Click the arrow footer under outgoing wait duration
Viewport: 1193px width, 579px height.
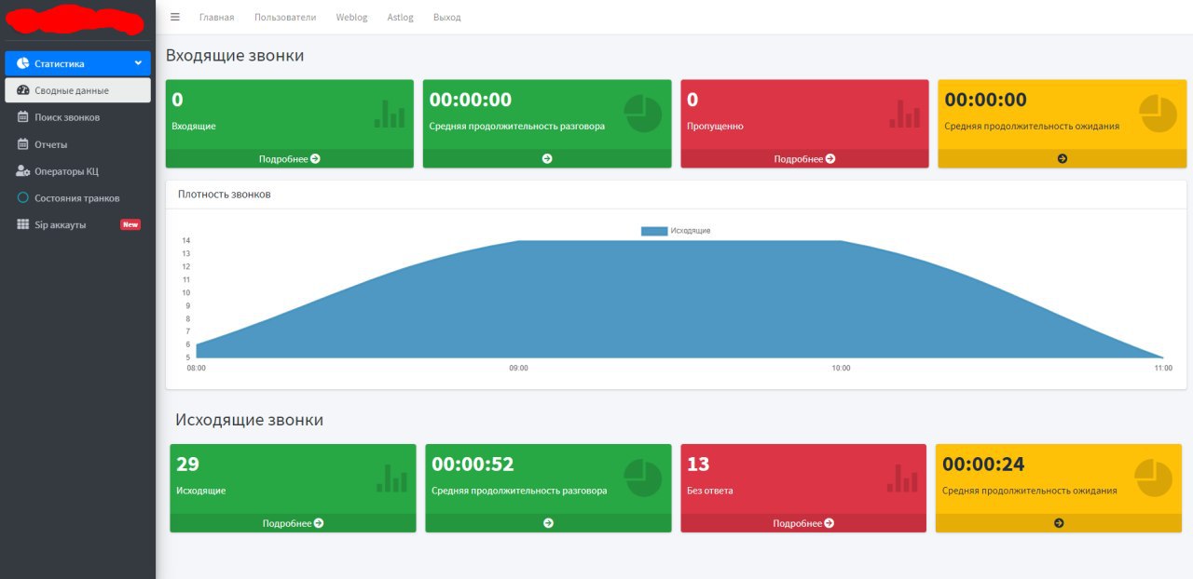[x=1059, y=523]
